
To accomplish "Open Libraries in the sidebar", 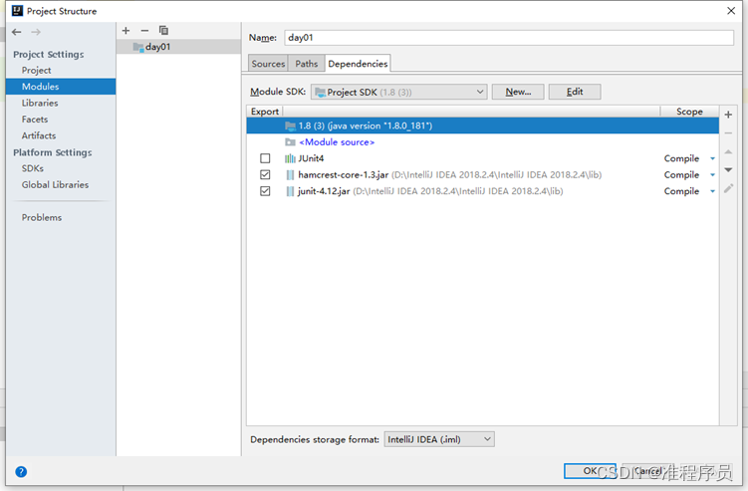I will point(40,103).
